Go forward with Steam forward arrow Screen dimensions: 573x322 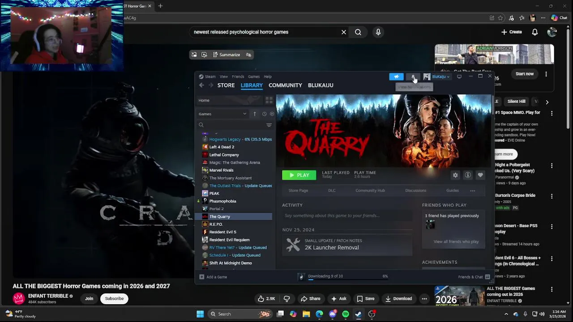[212, 85]
